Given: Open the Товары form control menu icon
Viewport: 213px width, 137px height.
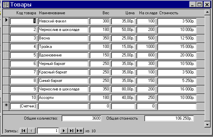Looking at the screenshot, I should point(6,5).
